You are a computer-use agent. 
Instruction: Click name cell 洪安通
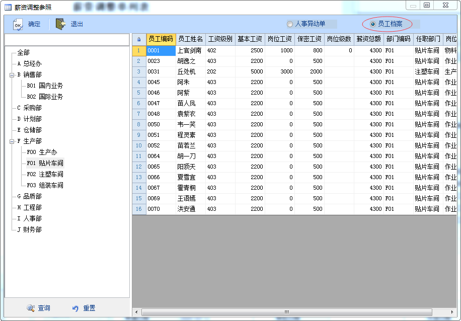tap(191, 209)
